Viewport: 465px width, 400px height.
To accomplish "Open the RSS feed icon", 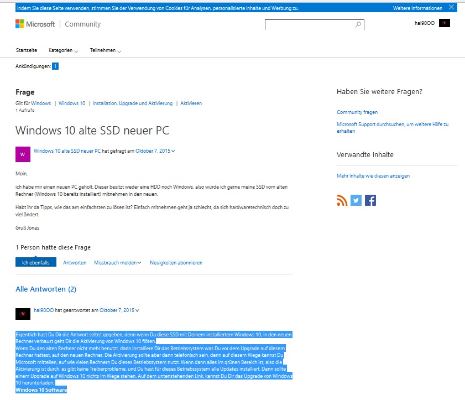I will pos(342,200).
